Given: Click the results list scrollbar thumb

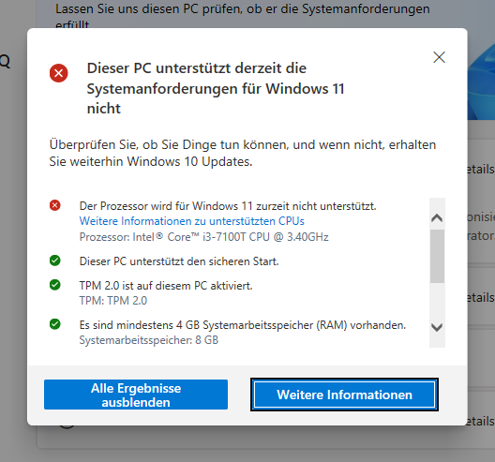Looking at the screenshot, I should 437,256.
